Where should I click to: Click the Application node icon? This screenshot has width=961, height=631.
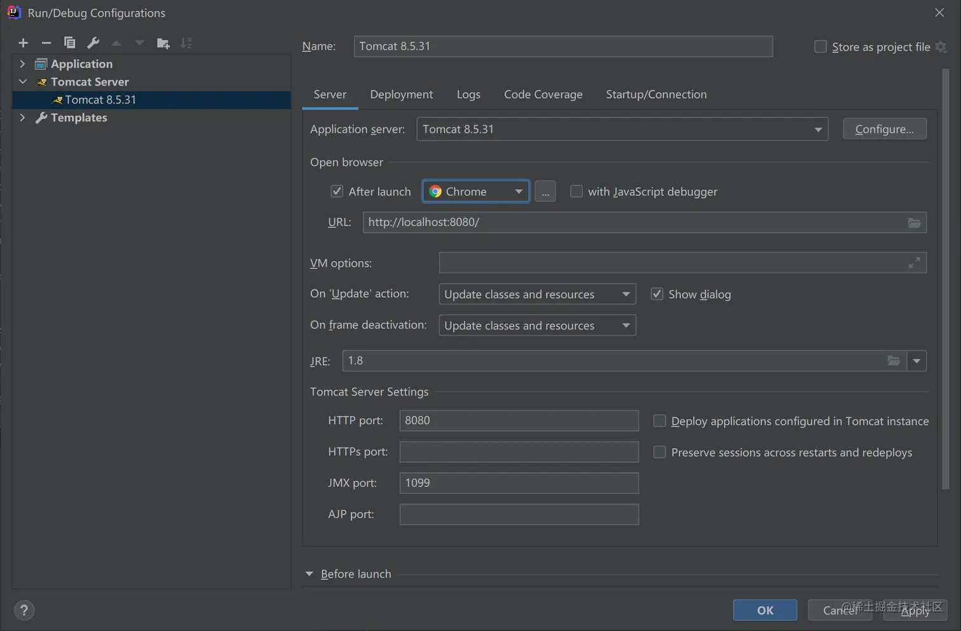click(x=41, y=64)
